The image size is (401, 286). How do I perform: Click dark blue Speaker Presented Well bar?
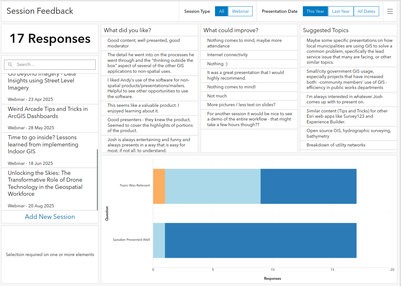(x=260, y=240)
